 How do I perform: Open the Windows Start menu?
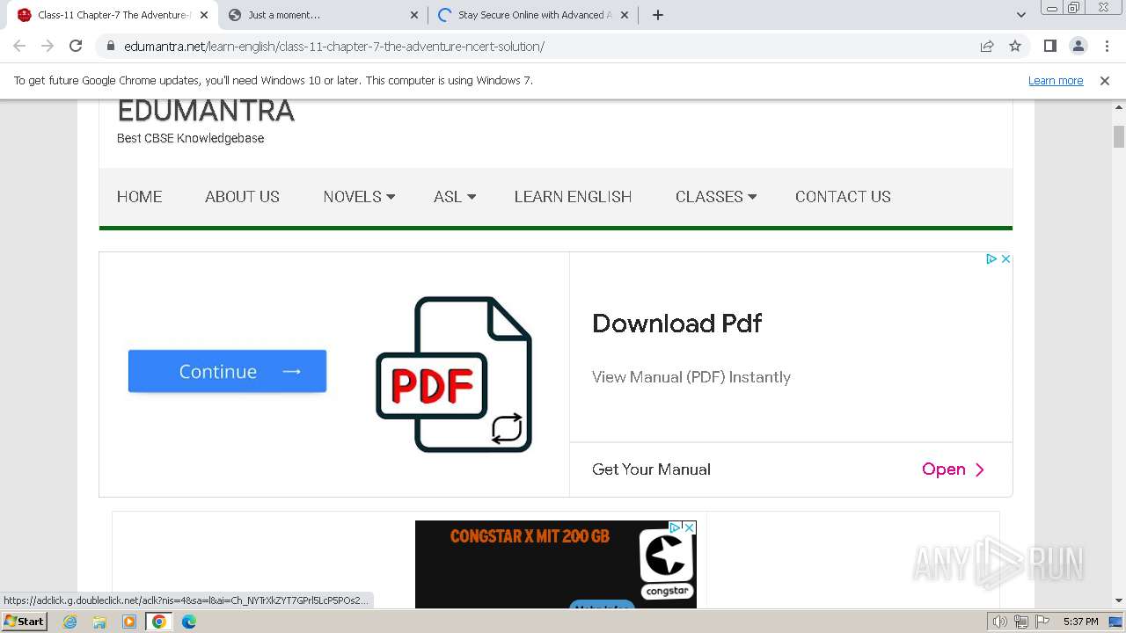[24, 622]
